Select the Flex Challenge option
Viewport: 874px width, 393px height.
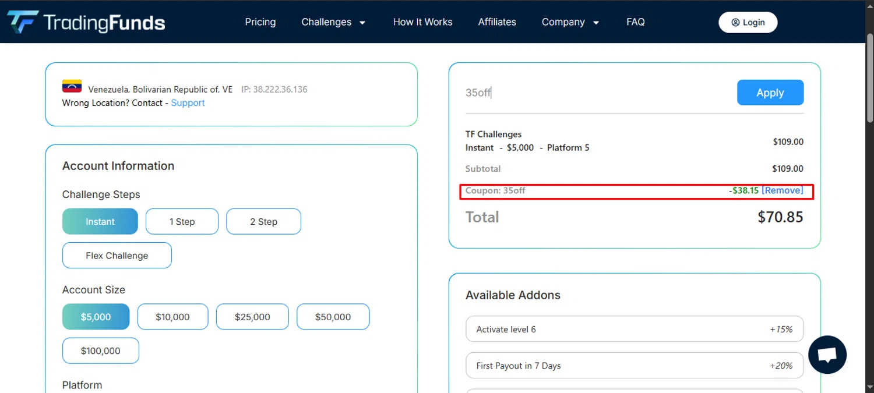coord(117,255)
